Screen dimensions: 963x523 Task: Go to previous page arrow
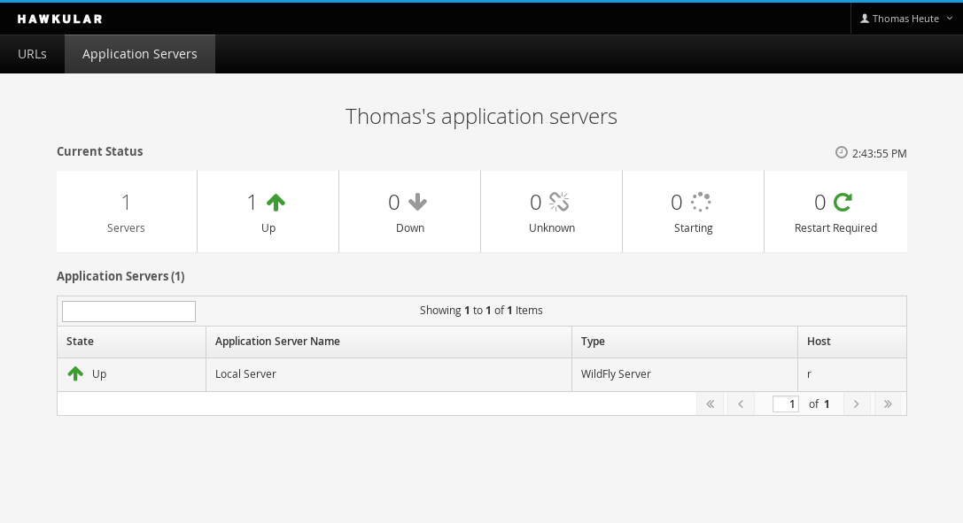click(x=741, y=404)
